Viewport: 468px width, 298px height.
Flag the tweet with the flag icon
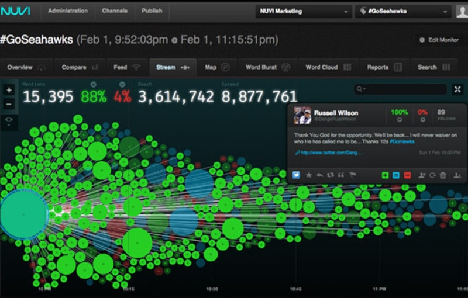tap(353, 175)
